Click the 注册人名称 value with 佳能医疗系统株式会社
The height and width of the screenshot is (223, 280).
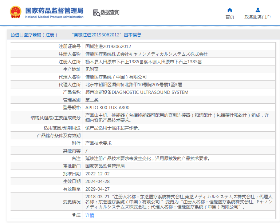(x=146, y=54)
